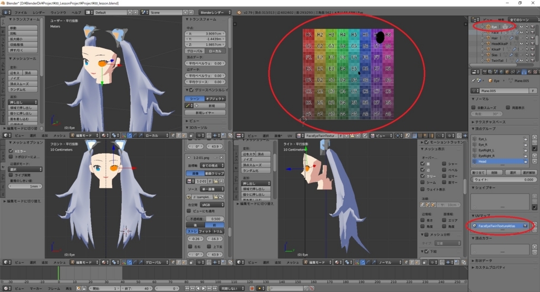The height and width of the screenshot is (292, 540).
Task: Select the フィット option for background image
Action: [205, 231]
